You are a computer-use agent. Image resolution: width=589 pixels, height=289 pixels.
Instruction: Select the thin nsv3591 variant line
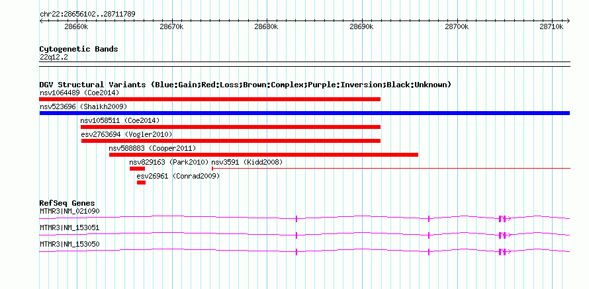(x=391, y=169)
